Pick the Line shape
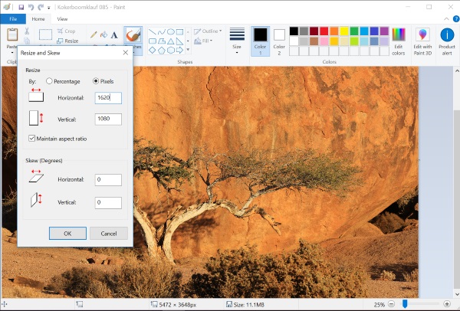The image size is (460, 311). click(152, 31)
